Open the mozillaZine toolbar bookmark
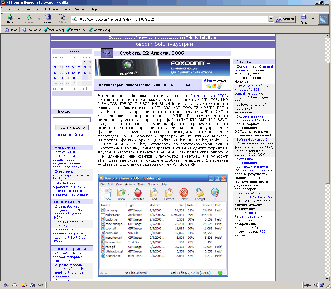 tap(76, 30)
